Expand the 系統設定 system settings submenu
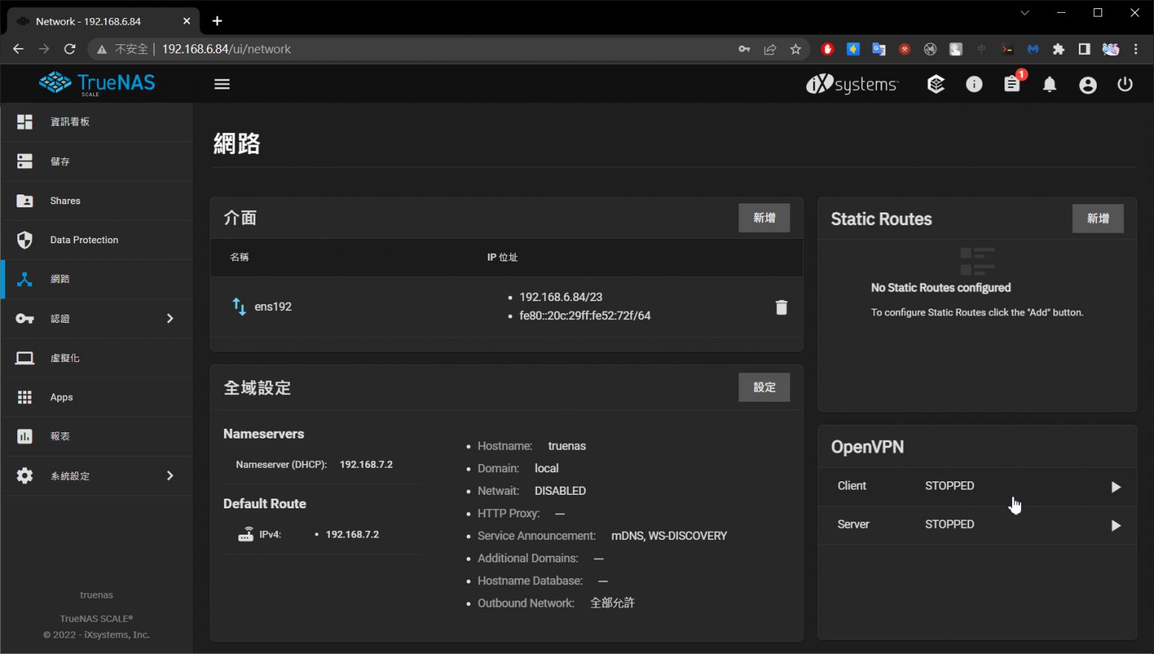This screenshot has height=654, width=1154. pyautogui.click(x=170, y=475)
